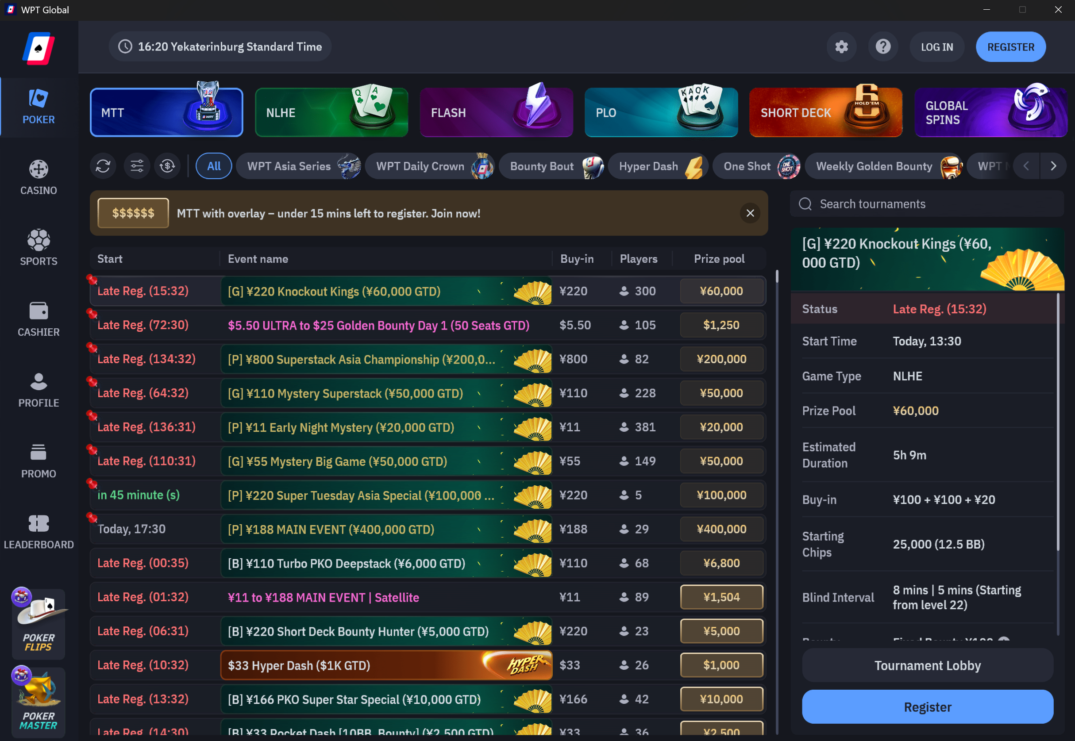
Task: Switch to the SHORT DECK game tab
Action: point(825,112)
